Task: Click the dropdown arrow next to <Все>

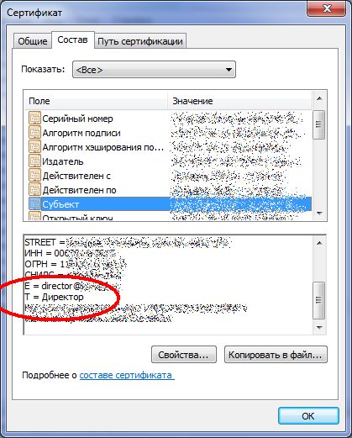Action: (x=229, y=70)
